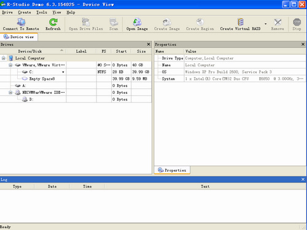This screenshot has height=230, width=307.
Task: Open the Drive menu
Action: click(x=7, y=12)
